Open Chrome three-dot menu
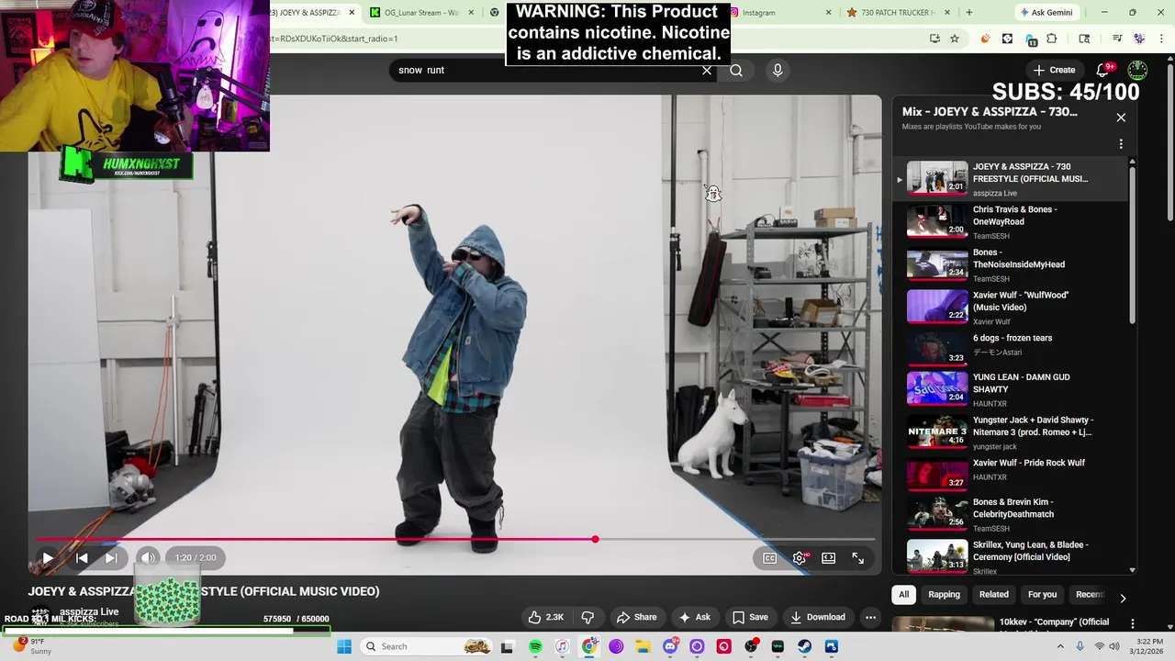Image resolution: width=1175 pixels, height=661 pixels. 1162,39
